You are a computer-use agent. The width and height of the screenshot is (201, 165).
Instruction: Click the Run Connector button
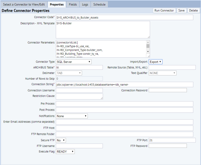click(x=164, y=10)
